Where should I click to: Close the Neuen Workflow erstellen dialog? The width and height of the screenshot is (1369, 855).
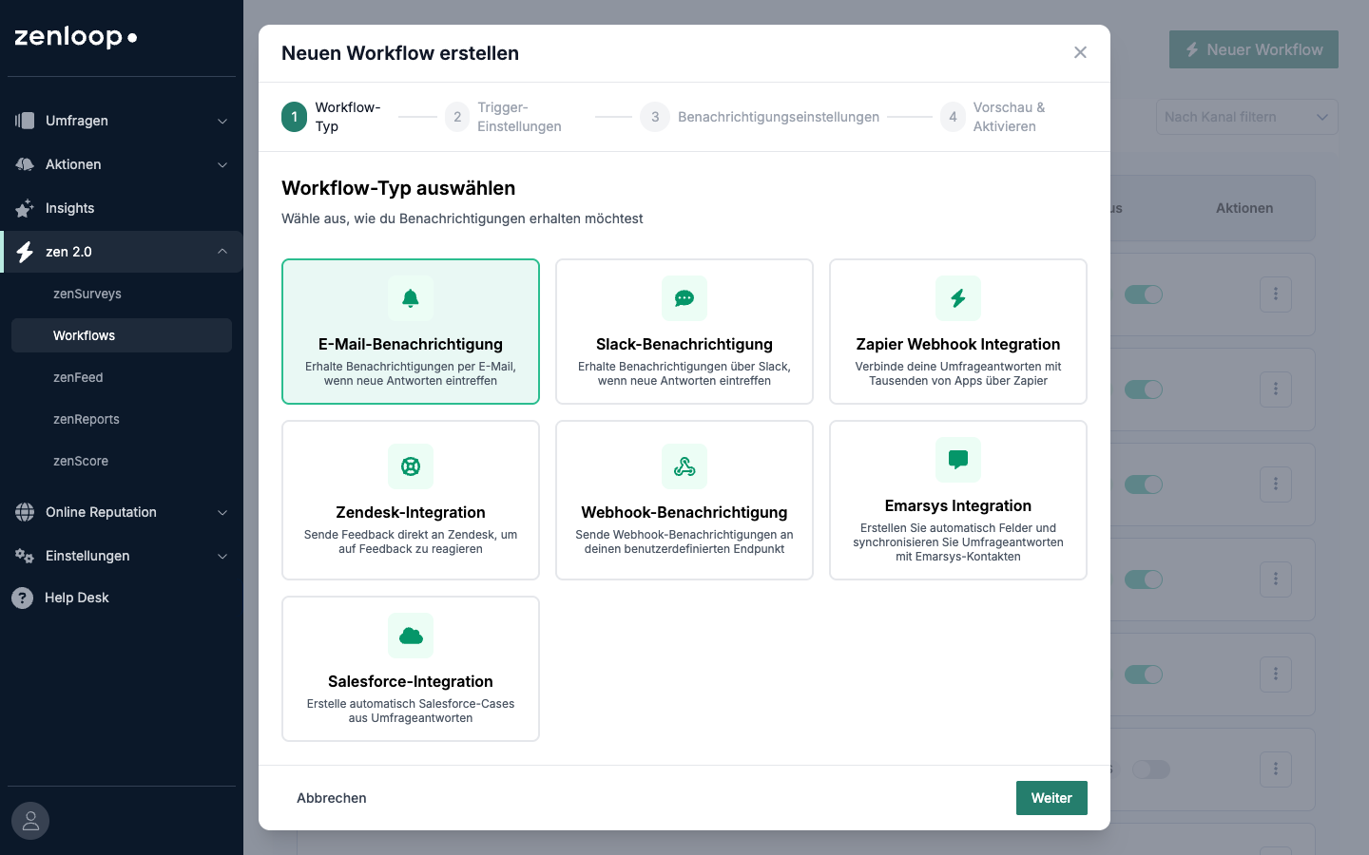pos(1080,52)
